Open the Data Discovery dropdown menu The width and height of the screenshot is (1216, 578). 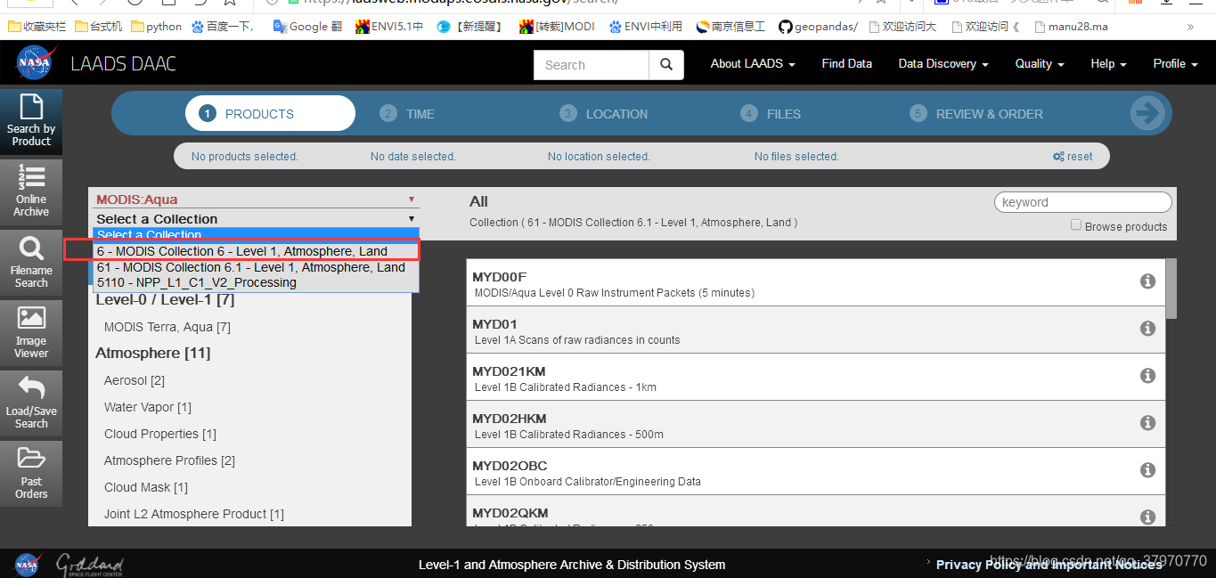[x=943, y=63]
